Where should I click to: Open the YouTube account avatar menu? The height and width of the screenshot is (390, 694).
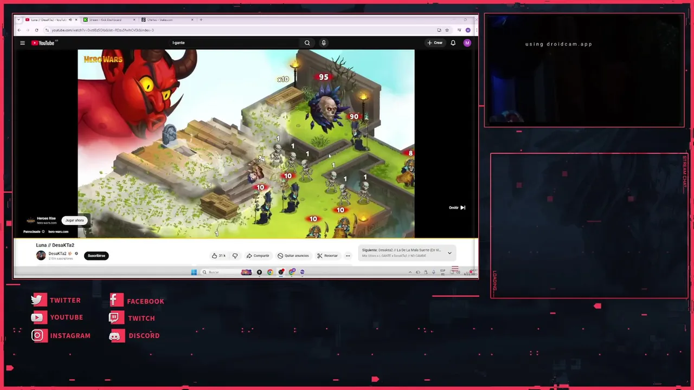pyautogui.click(x=467, y=43)
